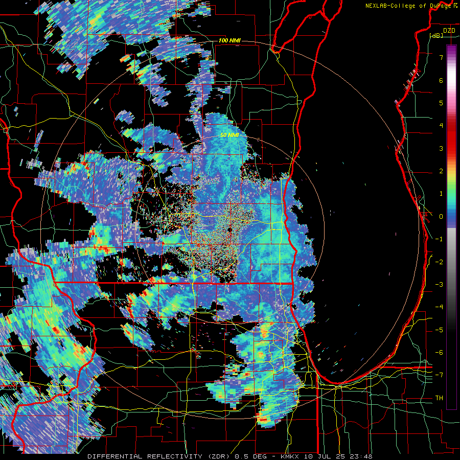Click the "(ZDR)" product abbreviation in caption
The width and height of the screenshot is (460, 460).
click(x=219, y=456)
